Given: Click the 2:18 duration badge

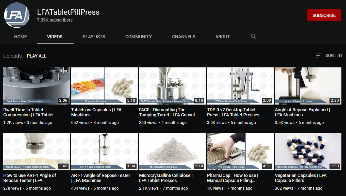Looking at the screenshot, I should (199, 166).
